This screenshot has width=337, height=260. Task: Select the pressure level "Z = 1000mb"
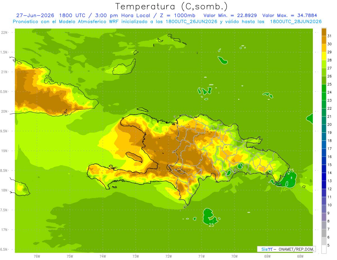tap(177, 15)
